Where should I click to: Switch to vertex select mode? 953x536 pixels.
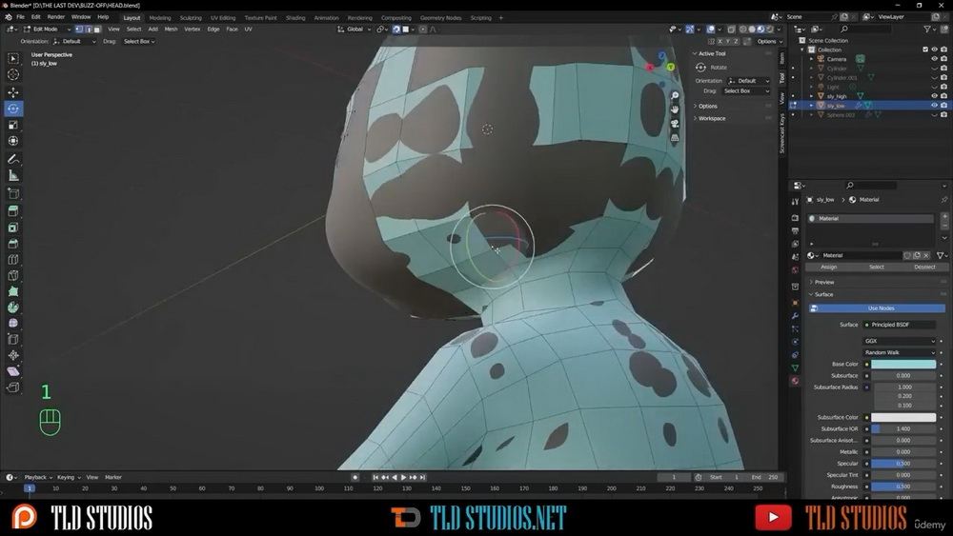click(x=79, y=30)
